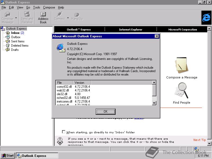Screen dimensions: 212x159
Task: Close the About Microsoft Outlook Express dialog
Action: click(157, 36)
